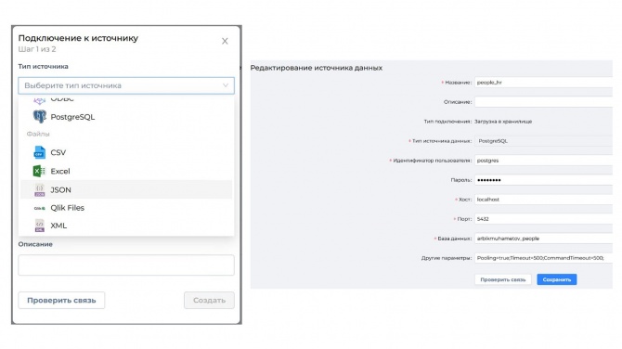This screenshot has height=349, width=622.
Task: Close the source connection dialog
Action: click(225, 41)
